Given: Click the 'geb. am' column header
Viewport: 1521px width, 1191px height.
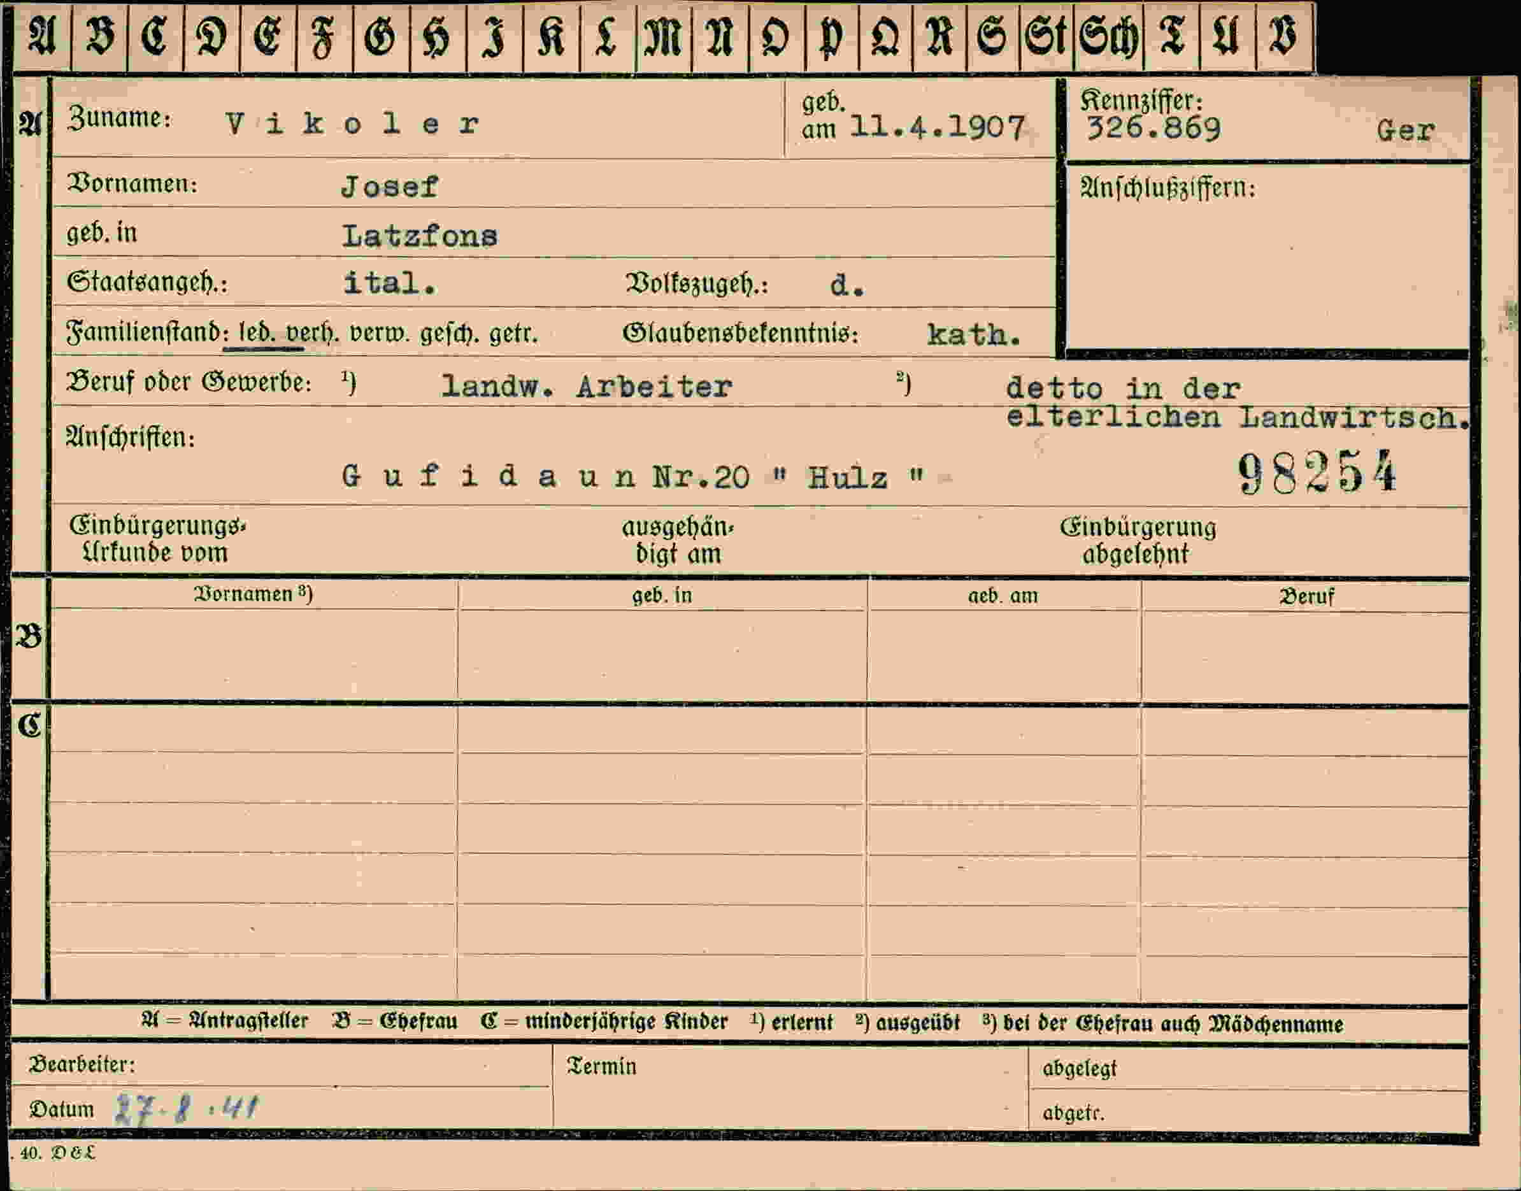Looking at the screenshot, I should (1003, 595).
